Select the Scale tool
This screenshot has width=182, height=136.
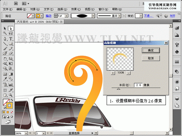coord(11,59)
